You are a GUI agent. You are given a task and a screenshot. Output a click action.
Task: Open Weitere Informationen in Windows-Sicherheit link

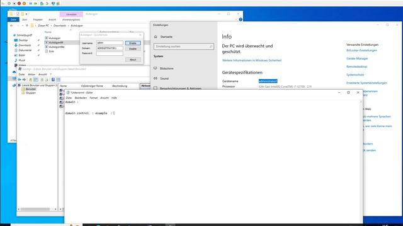(x=252, y=60)
